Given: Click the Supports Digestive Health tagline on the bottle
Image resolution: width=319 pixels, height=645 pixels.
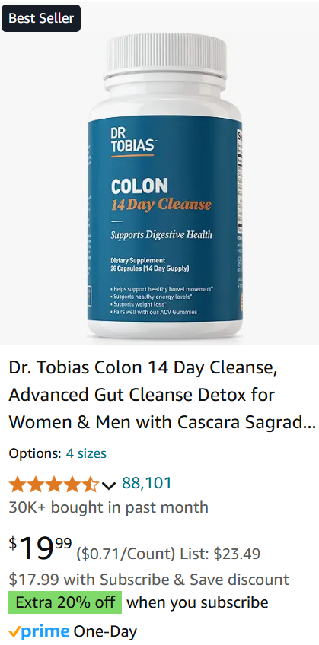Looking at the screenshot, I should [161, 235].
